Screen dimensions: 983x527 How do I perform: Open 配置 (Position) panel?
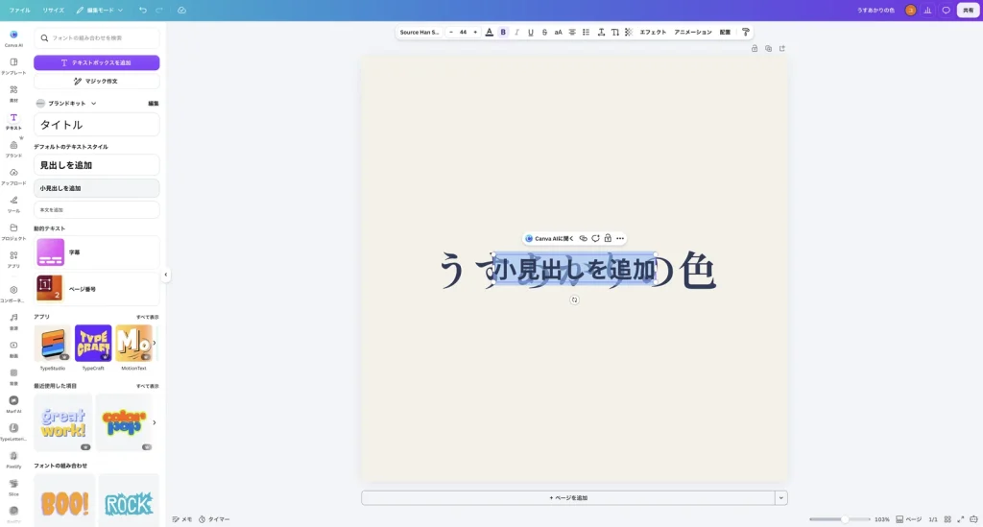(725, 32)
